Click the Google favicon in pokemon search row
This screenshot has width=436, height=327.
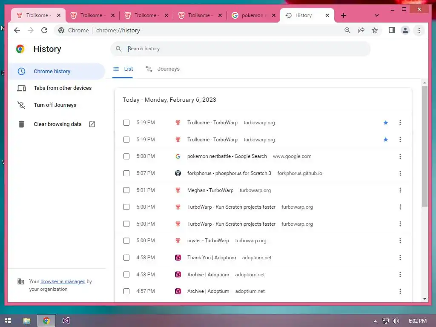178,156
